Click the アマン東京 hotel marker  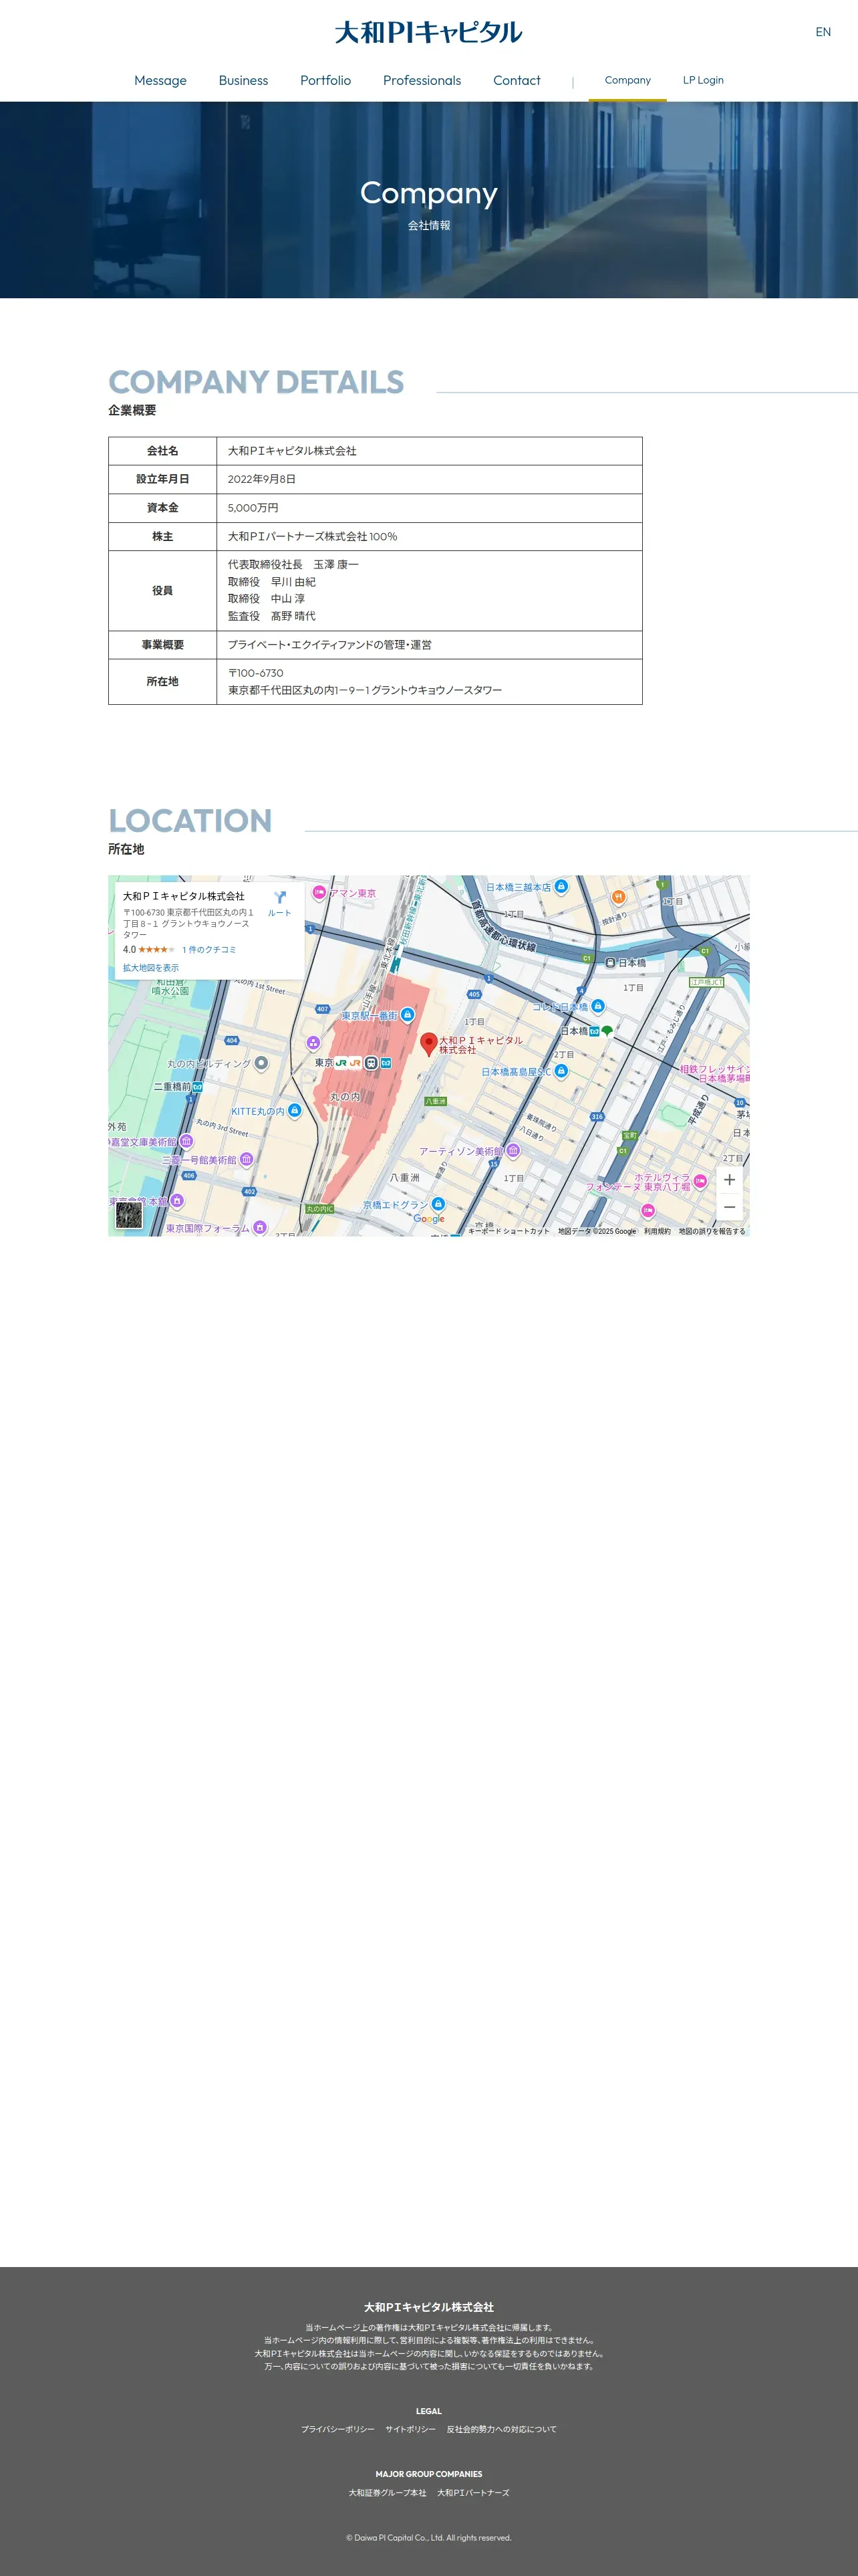click(x=319, y=892)
